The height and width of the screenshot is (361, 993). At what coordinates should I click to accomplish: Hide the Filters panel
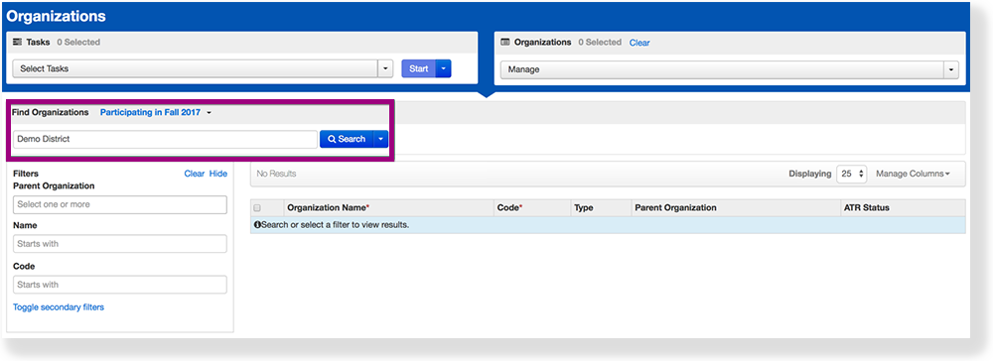click(x=218, y=174)
